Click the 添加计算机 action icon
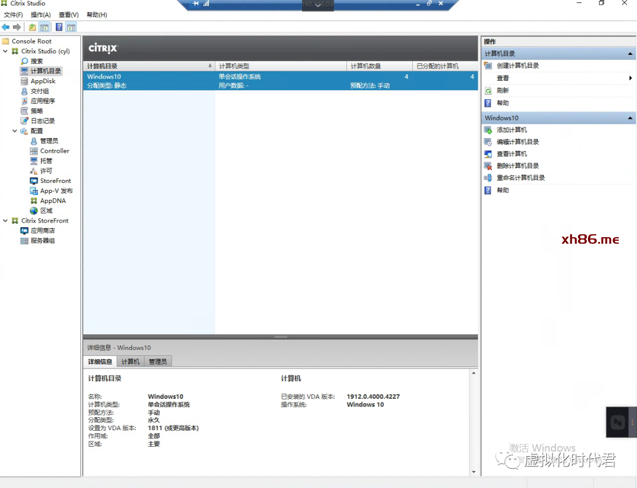The width and height of the screenshot is (637, 488). 488,130
